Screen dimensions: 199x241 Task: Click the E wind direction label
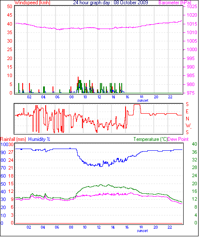tap(187, 112)
